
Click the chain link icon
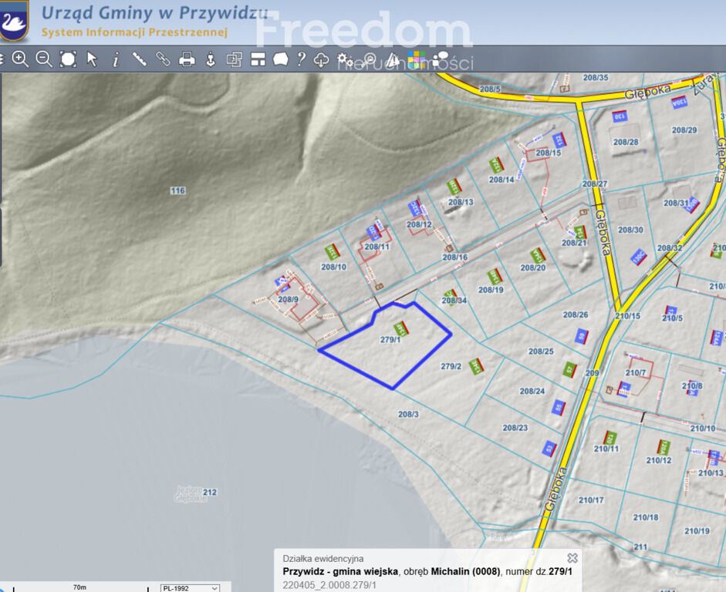coord(163,59)
